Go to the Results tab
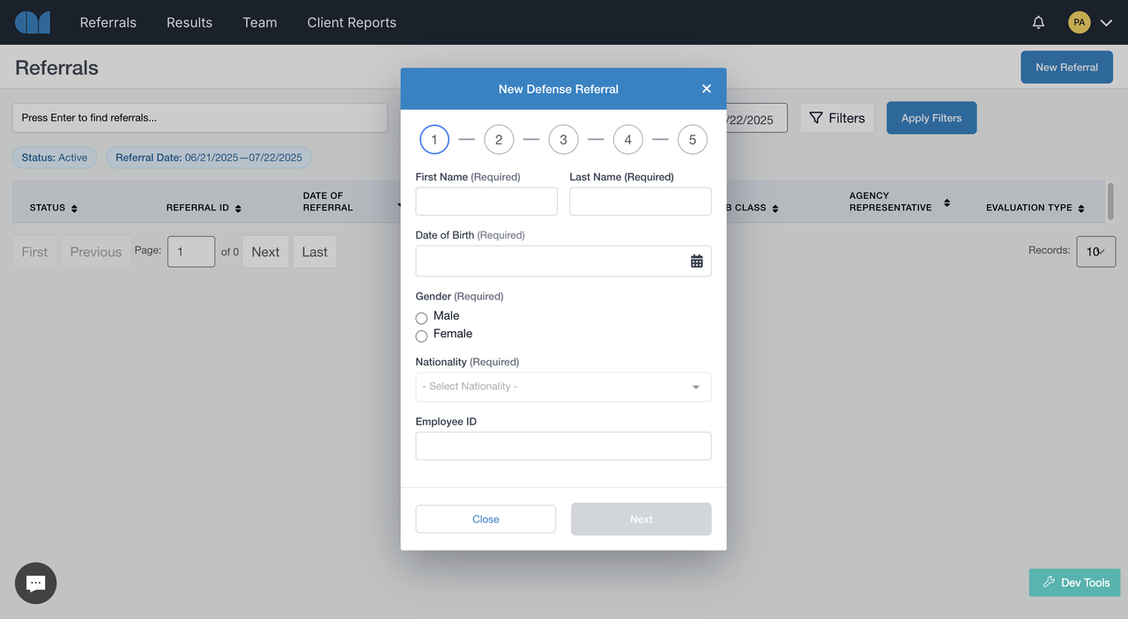Screen dimensions: 1128x619 [189, 23]
